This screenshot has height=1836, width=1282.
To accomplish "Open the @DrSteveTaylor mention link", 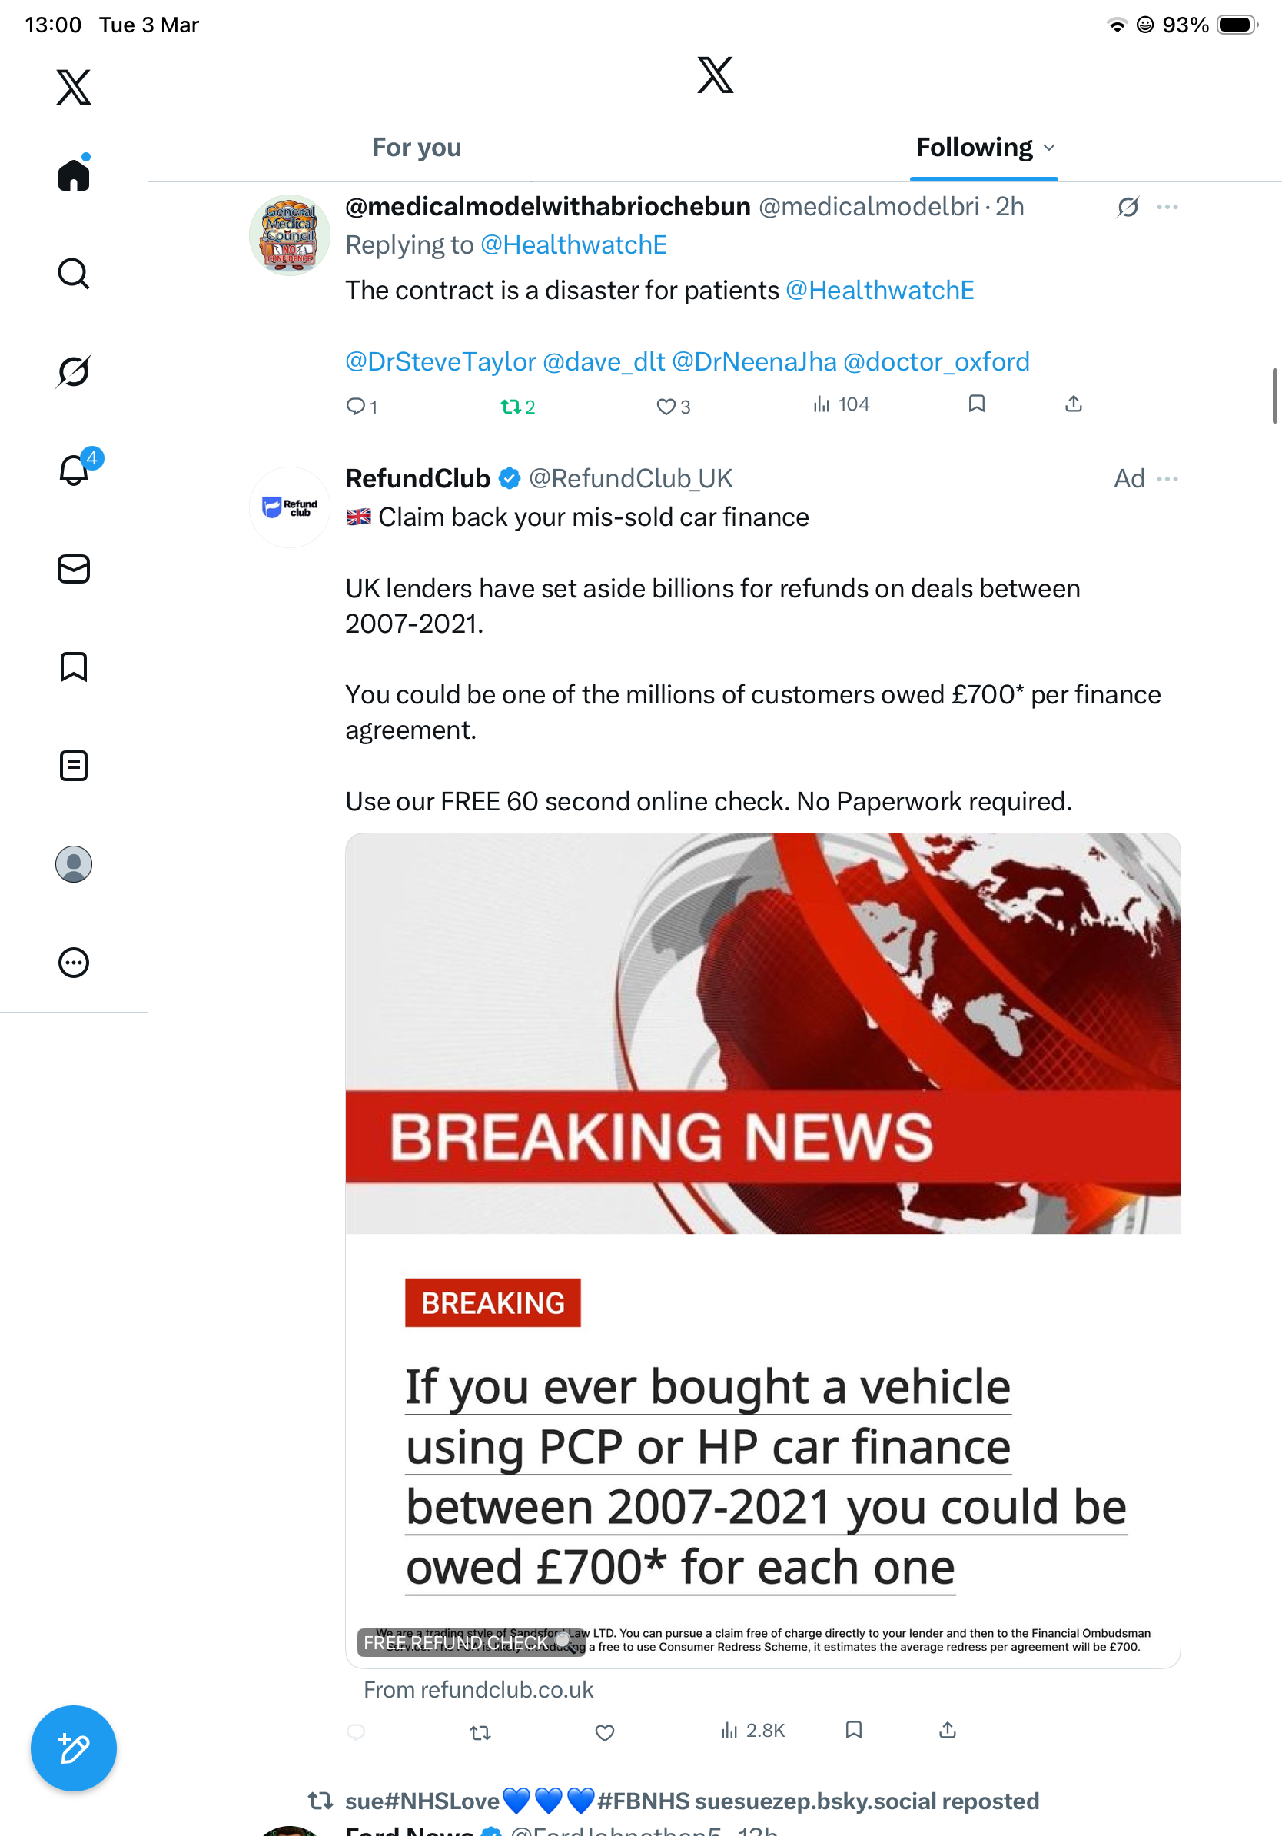I will 440,361.
